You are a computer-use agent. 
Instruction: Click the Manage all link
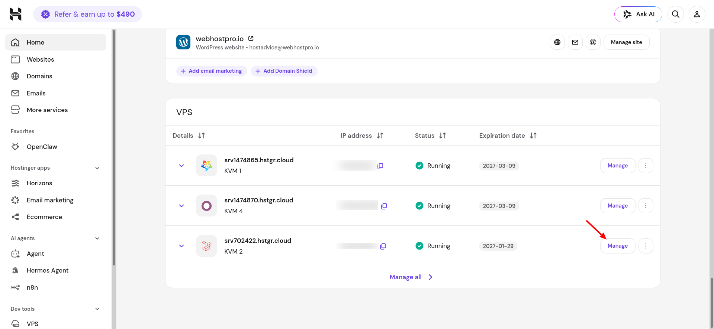[411, 277]
